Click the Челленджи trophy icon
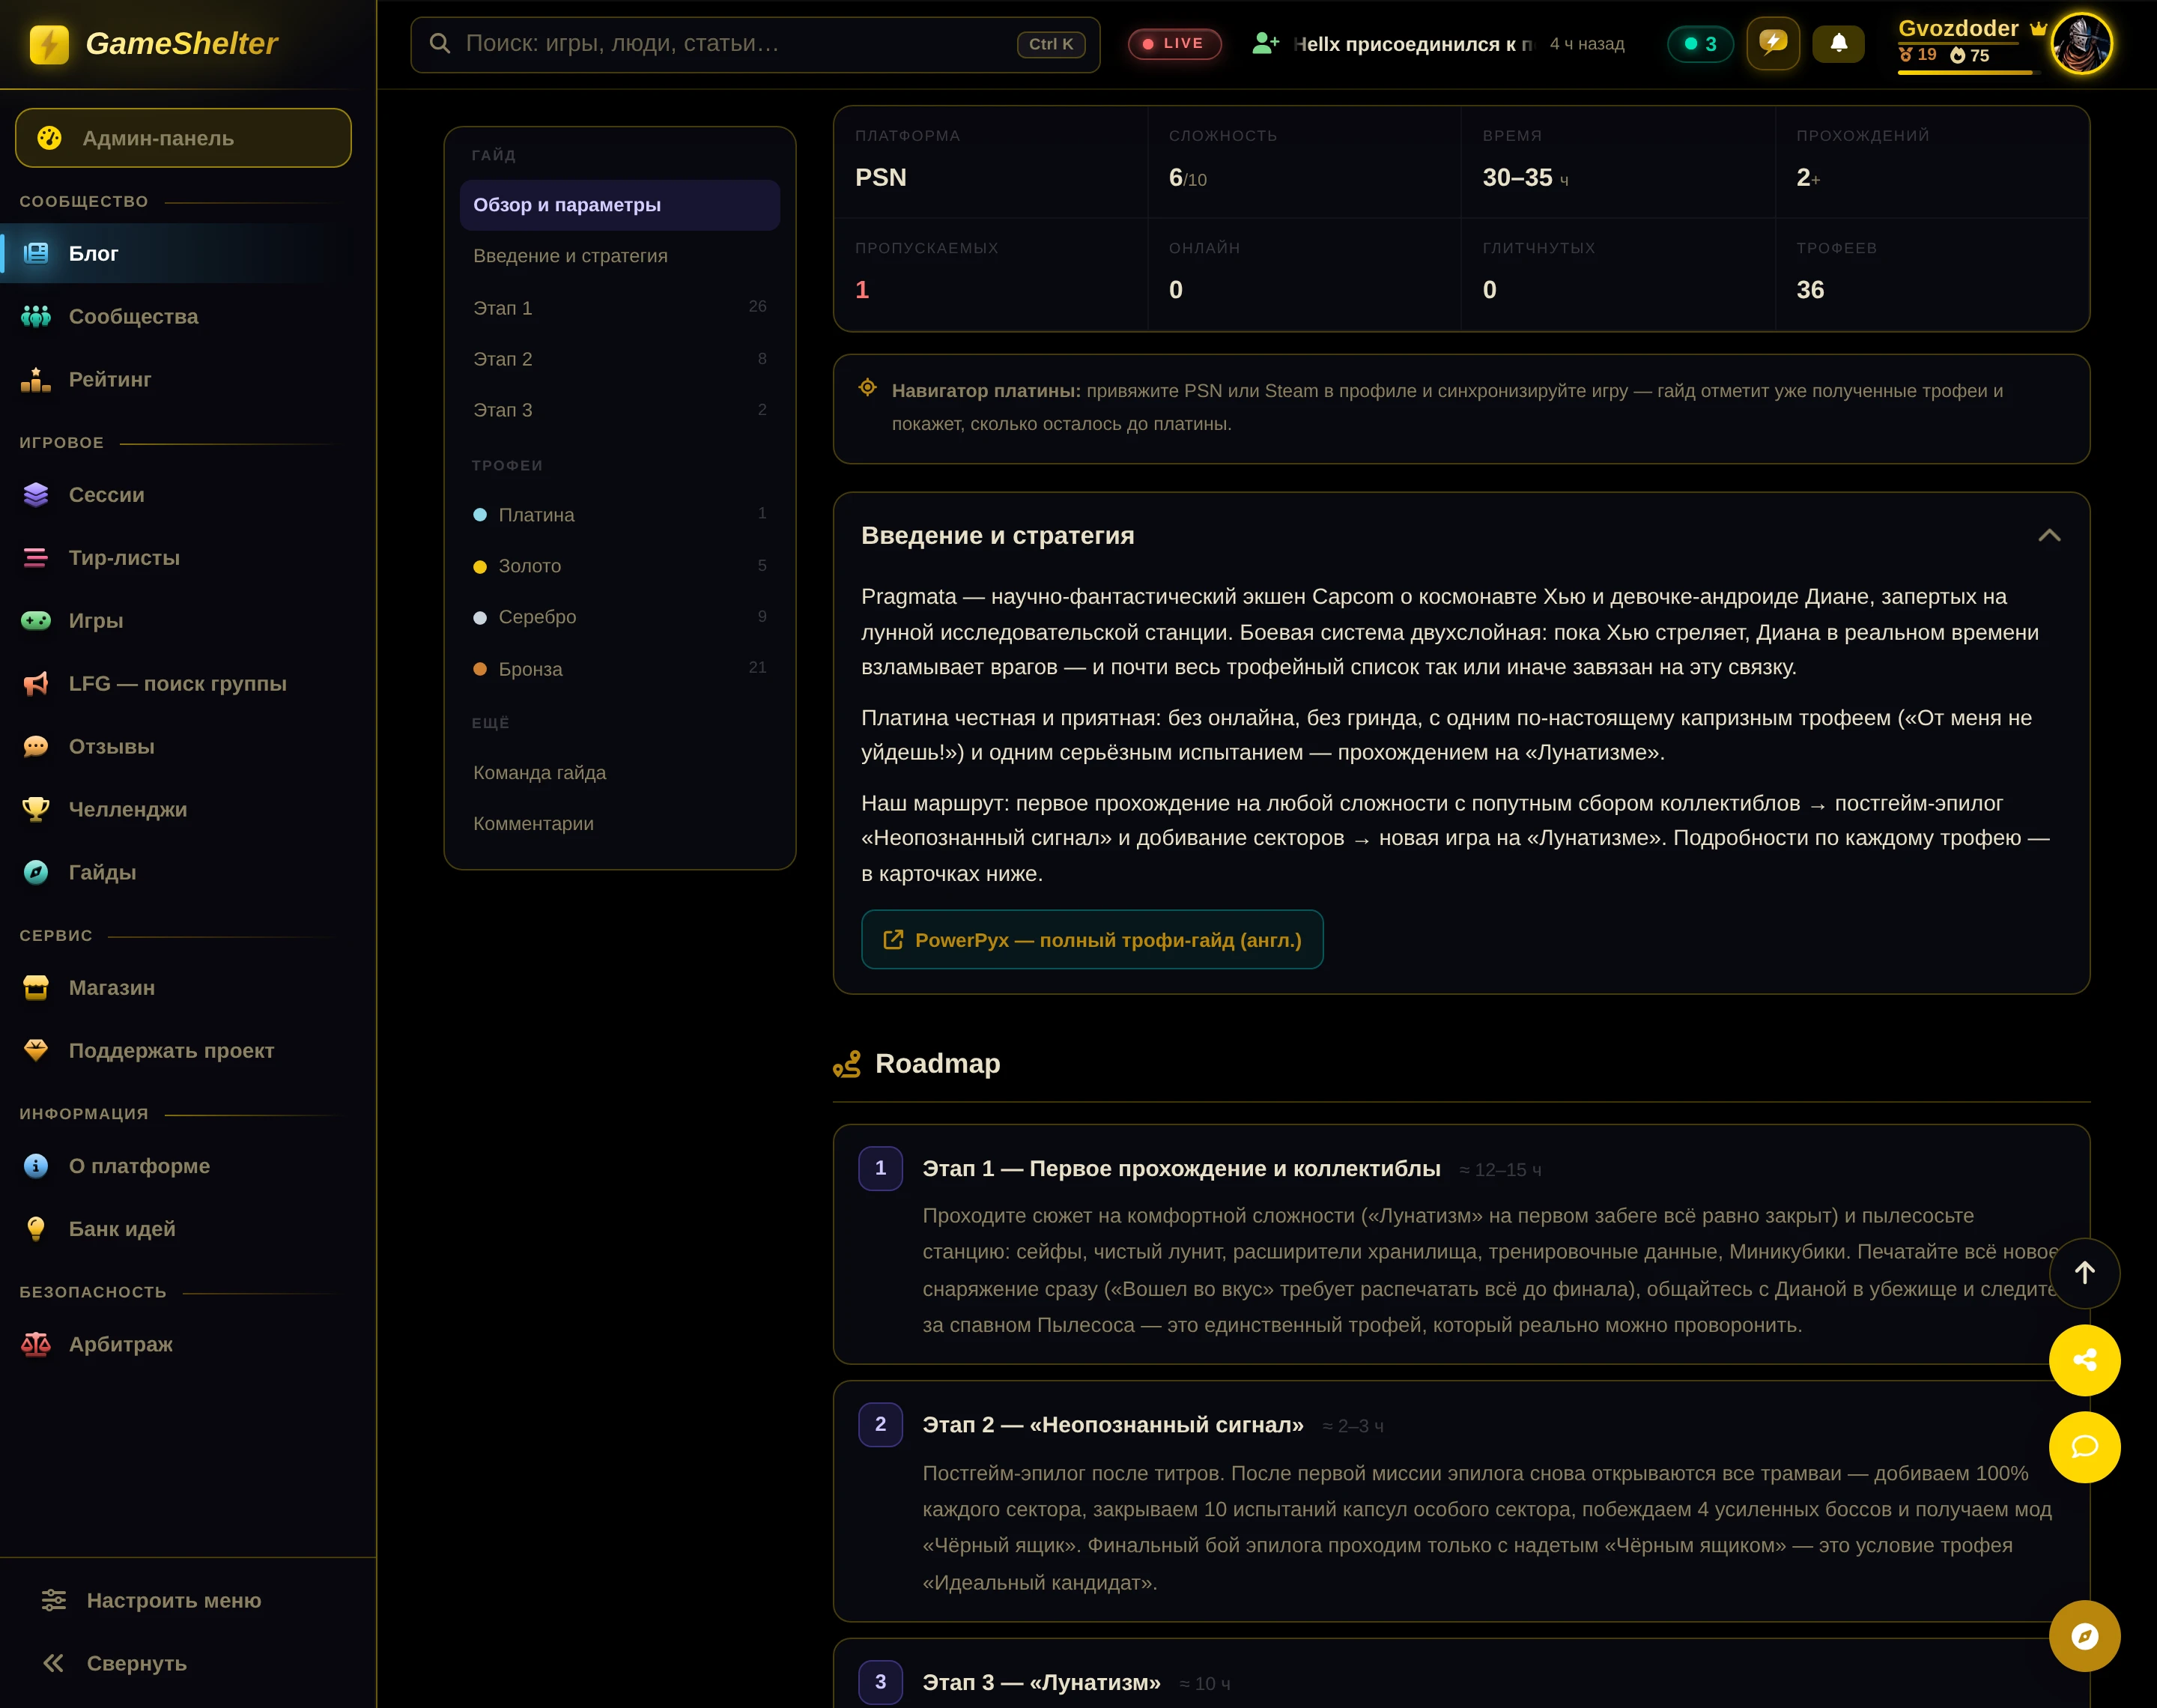 coord(36,809)
